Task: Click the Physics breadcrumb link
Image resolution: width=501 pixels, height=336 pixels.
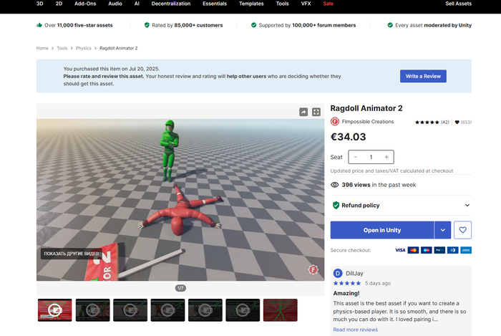Action: click(84, 48)
